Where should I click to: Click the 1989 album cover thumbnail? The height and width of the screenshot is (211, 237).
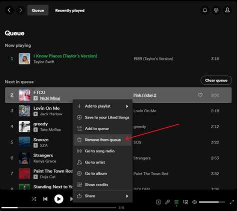coord(24,58)
